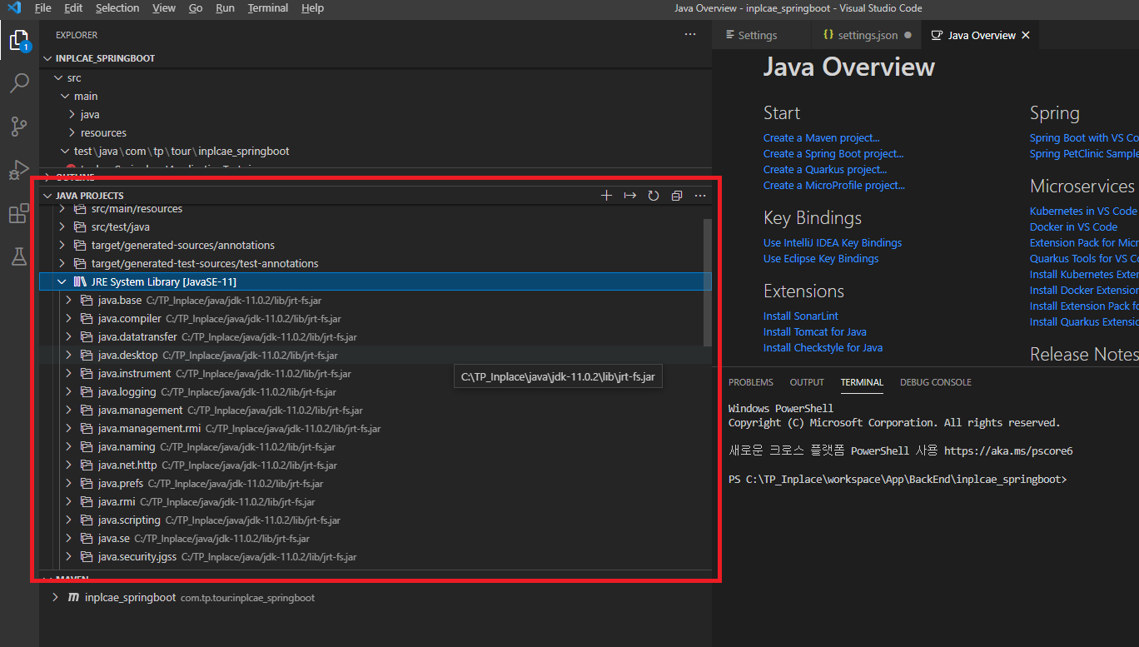Screen dimensions: 1139x647
Task: Refresh the Java Projects view
Action: (x=653, y=196)
